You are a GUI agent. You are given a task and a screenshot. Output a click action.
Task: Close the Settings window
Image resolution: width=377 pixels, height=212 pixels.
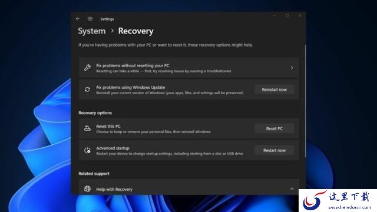pos(300,16)
